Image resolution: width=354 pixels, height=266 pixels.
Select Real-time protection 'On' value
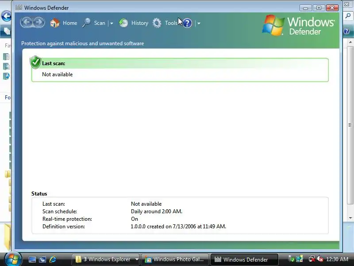[x=135, y=219]
